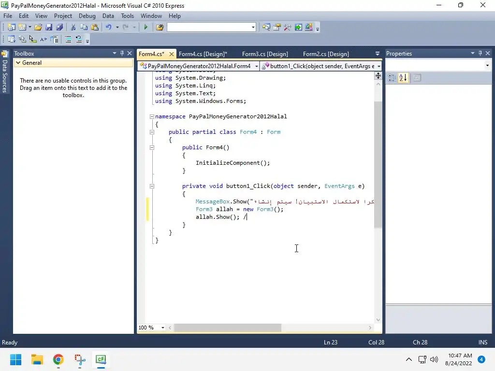Click the Copy toolbar icon

coord(84,28)
